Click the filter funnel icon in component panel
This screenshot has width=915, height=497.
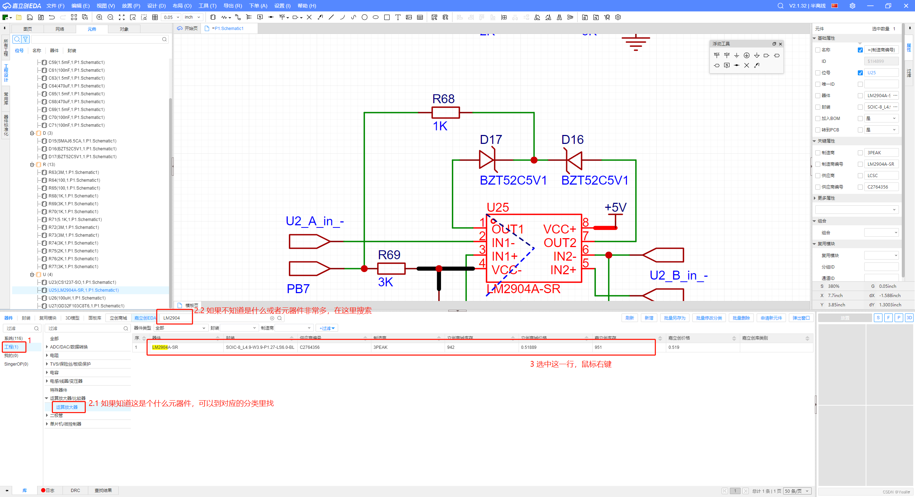(26, 39)
